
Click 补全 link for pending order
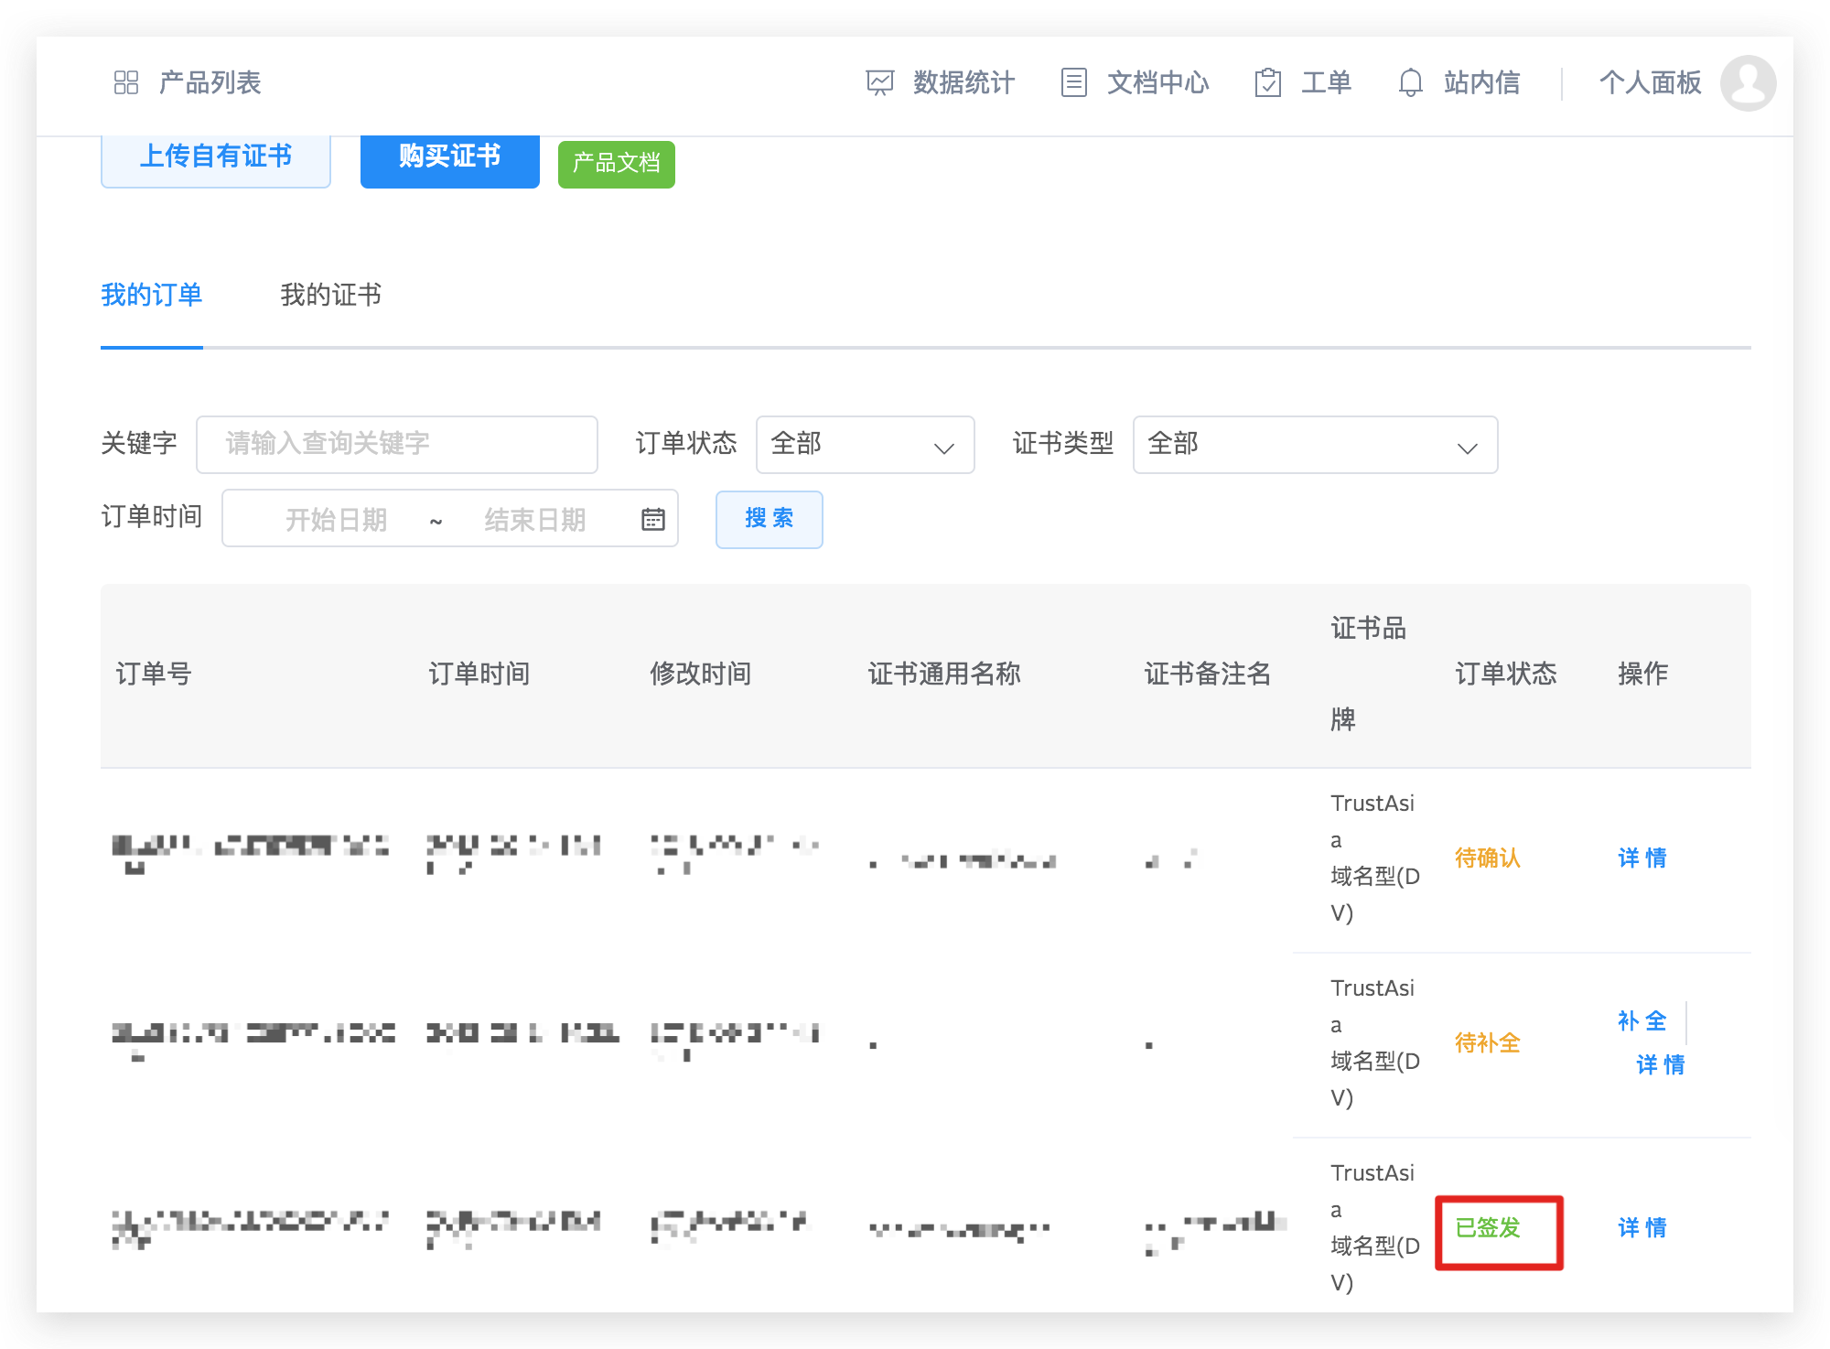[x=1642, y=1020]
